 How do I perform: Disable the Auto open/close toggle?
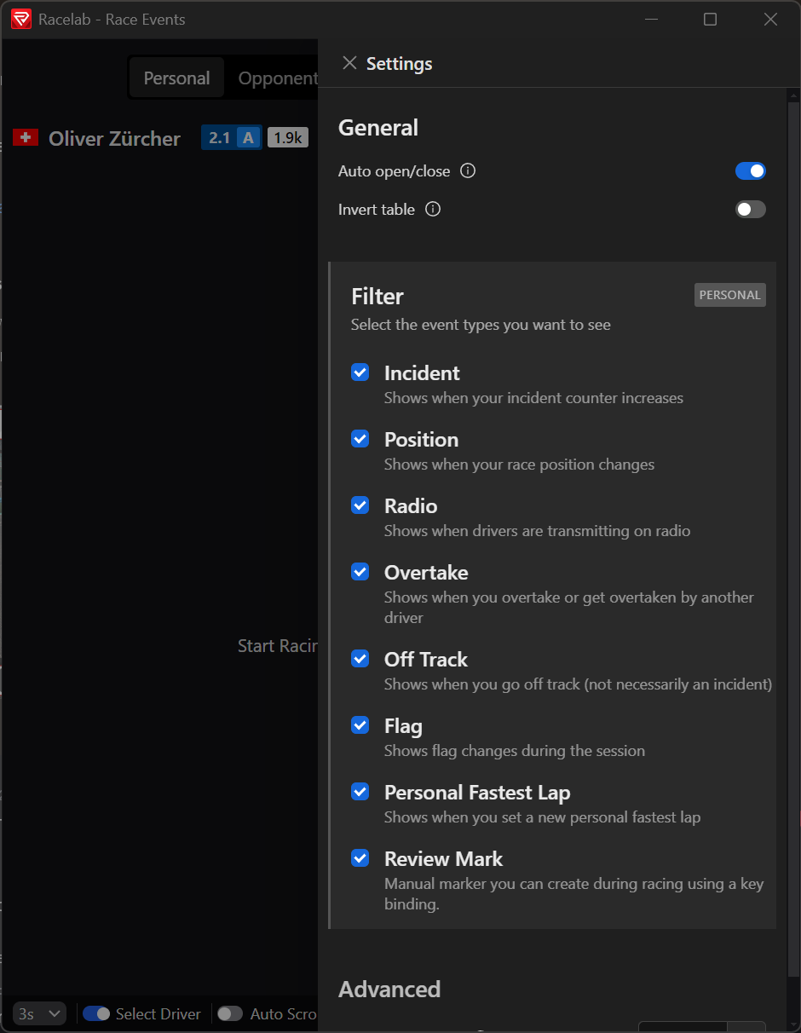coord(750,170)
